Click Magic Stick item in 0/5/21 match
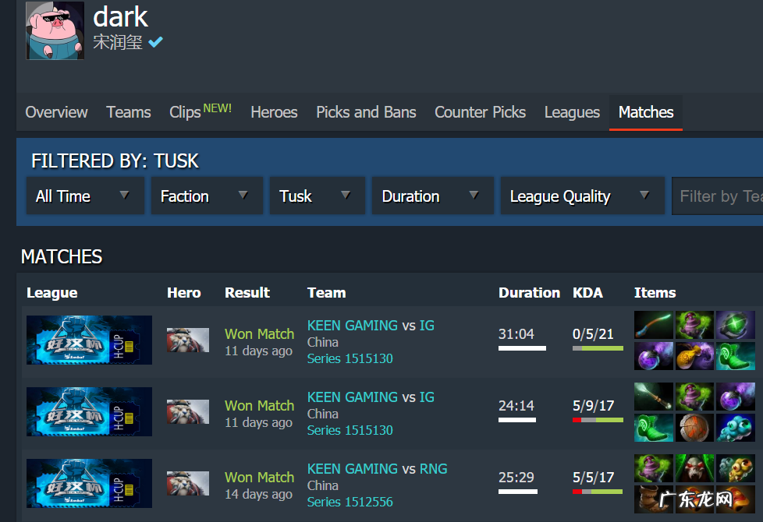 coord(654,325)
